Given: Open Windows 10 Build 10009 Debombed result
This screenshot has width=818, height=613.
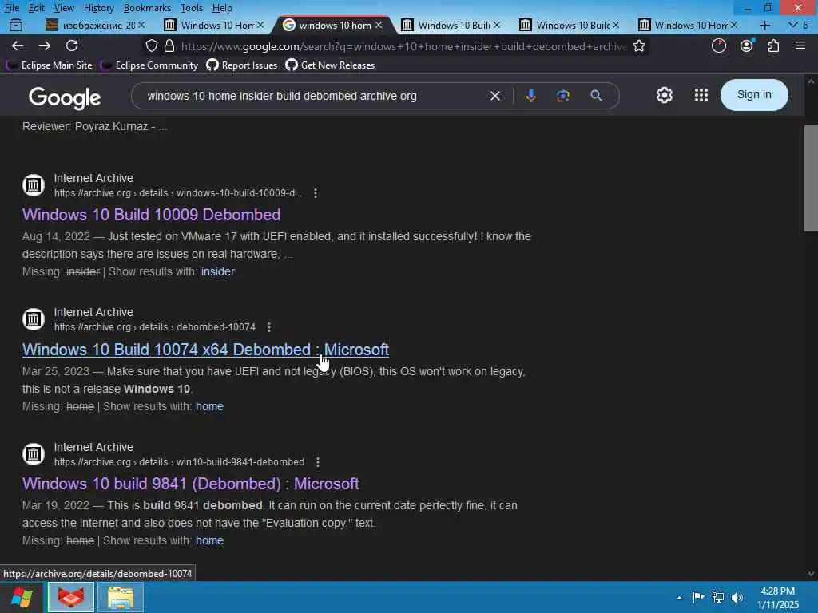Looking at the screenshot, I should [x=151, y=215].
